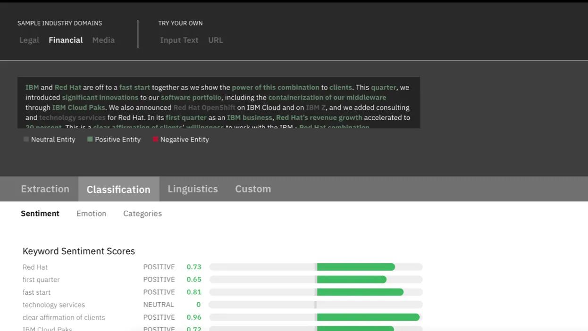Click the Negative Entity legend swatch

pos(155,139)
